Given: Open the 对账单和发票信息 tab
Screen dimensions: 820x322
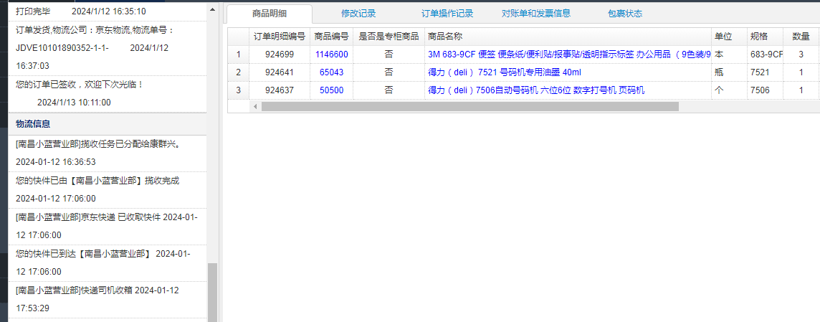Looking at the screenshot, I should (x=536, y=14).
